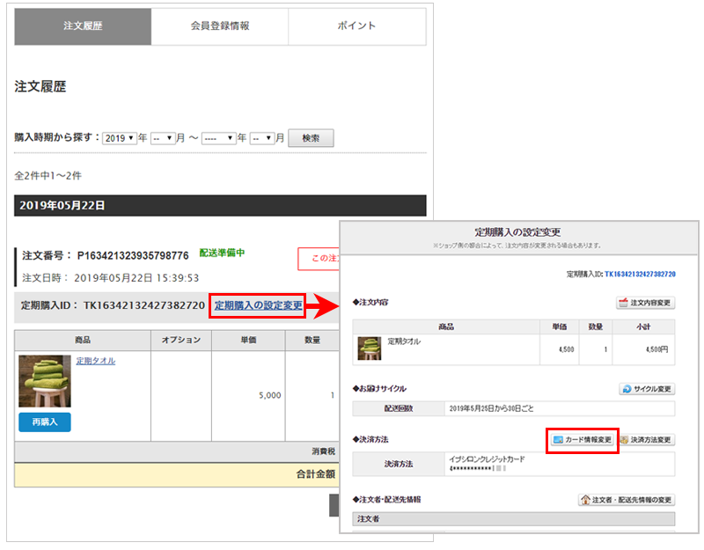Switch to the 注文履歴 tab
This screenshot has height=550, width=704.
[x=83, y=26]
